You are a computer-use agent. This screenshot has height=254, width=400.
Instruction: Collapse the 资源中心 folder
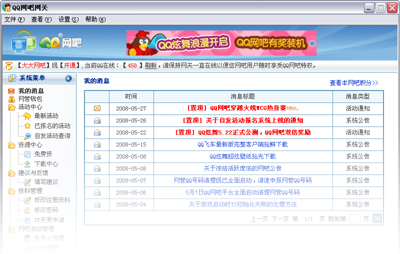pyautogui.click(x=11, y=145)
